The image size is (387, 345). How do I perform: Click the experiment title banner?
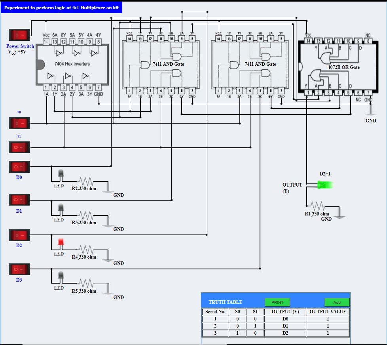click(x=61, y=7)
